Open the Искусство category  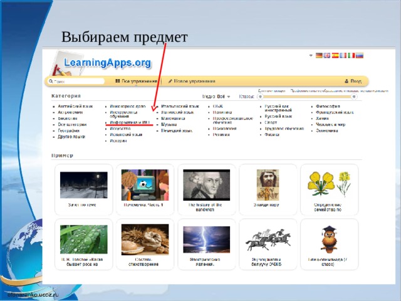120,129
